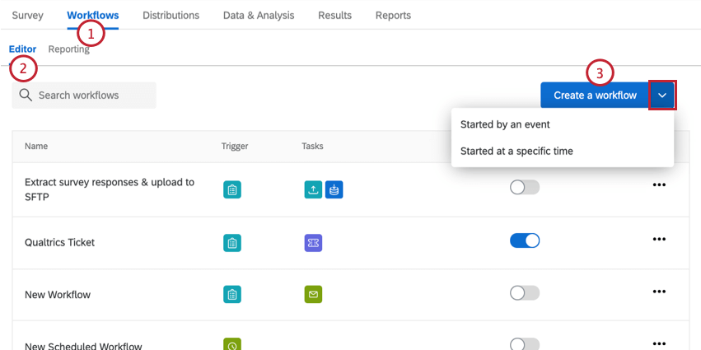Switch to the Reports tab
This screenshot has height=350, width=701.
[393, 15]
